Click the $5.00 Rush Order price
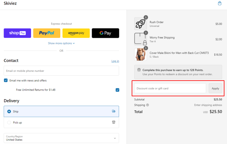 pos(219,24)
